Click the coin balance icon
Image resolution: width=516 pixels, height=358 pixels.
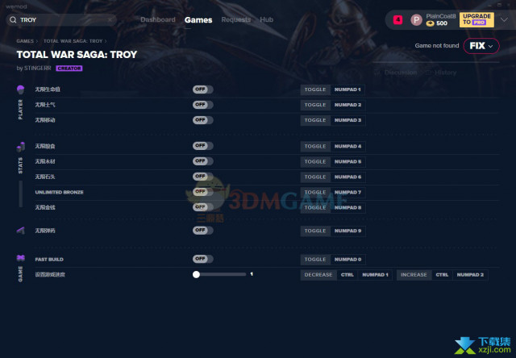pos(430,23)
